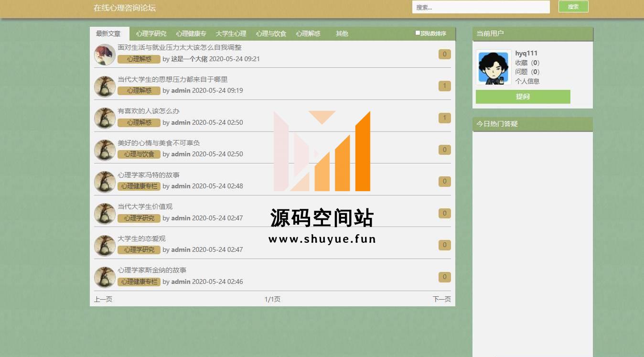644x357 pixels.
Task: Open the 心理健康专 tab
Action: (191, 33)
